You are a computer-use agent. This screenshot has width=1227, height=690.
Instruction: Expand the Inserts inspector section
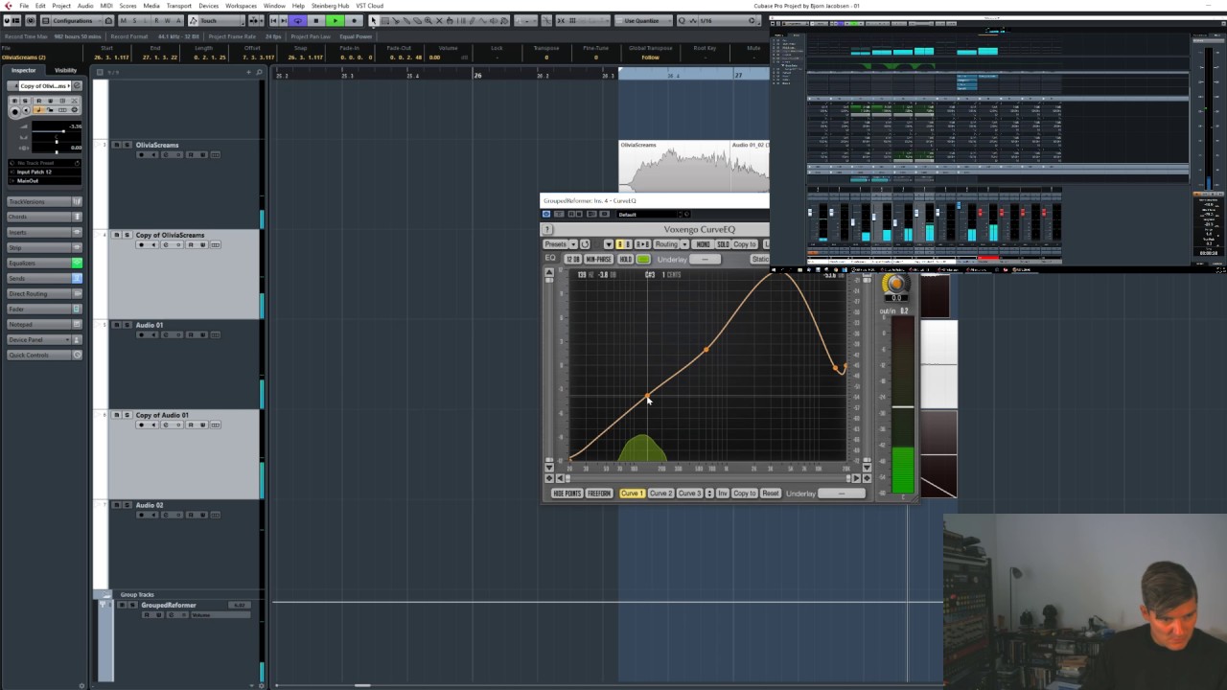click(x=44, y=232)
